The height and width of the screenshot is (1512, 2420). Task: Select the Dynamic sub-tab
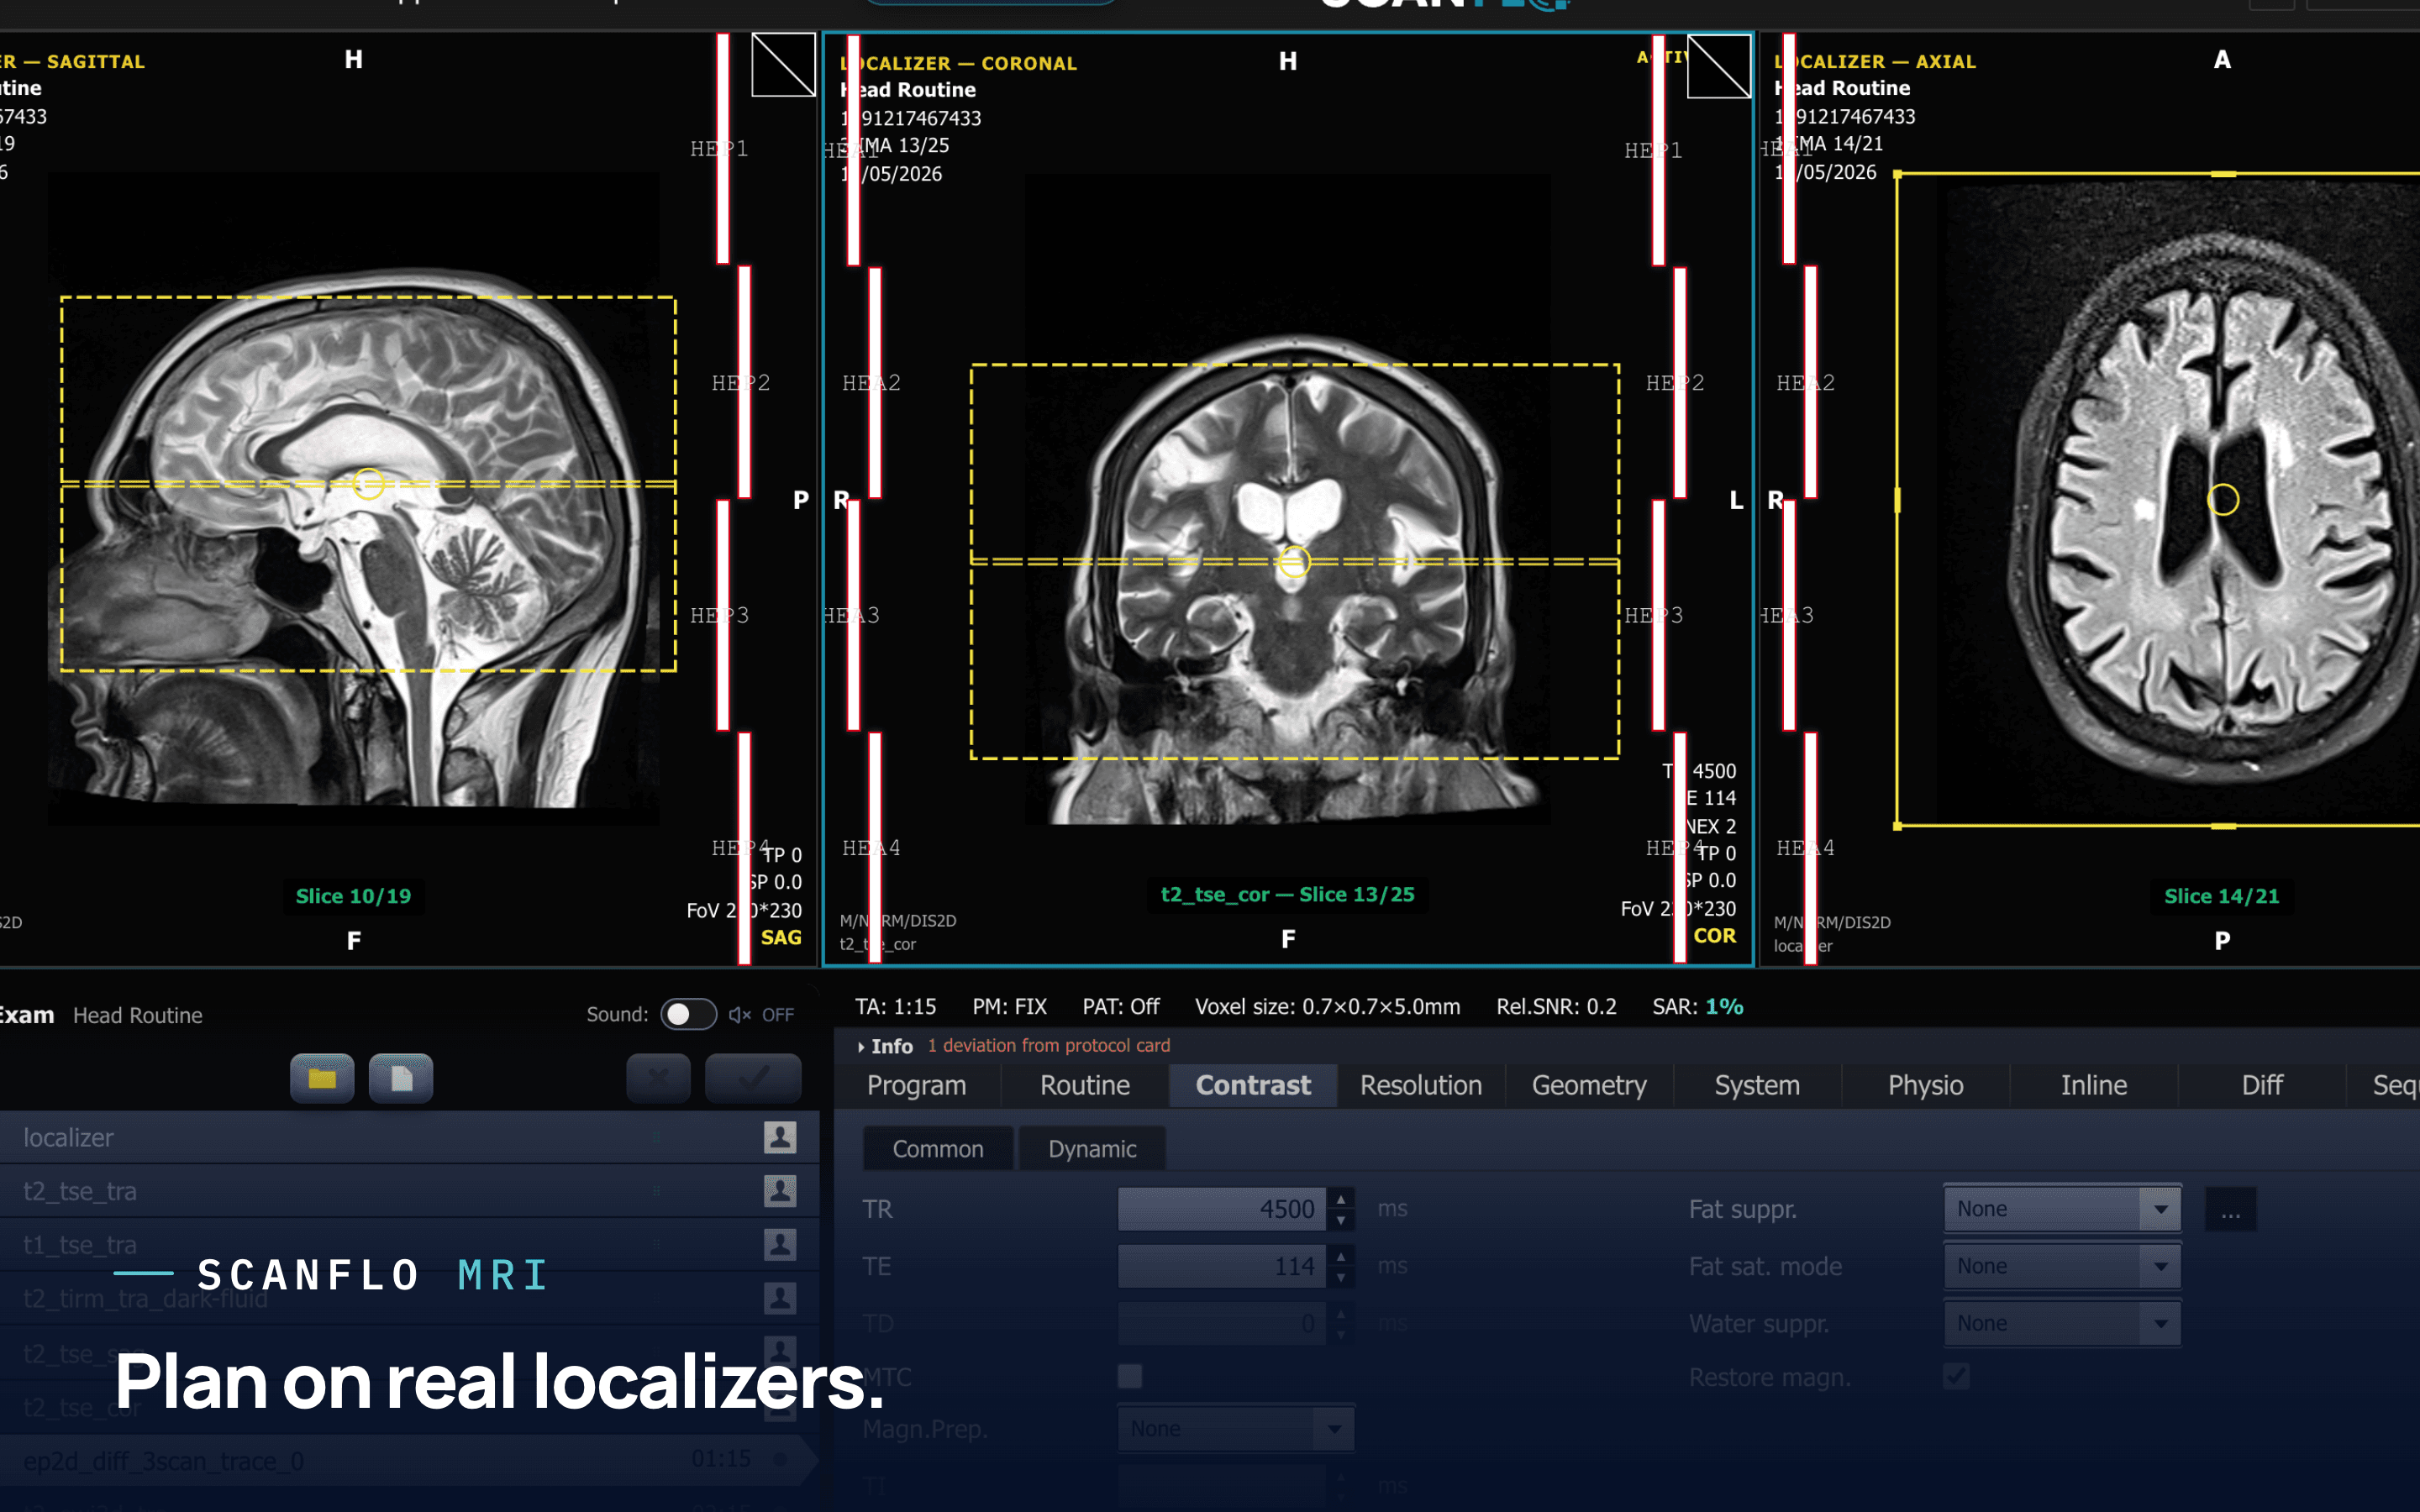(1092, 1149)
